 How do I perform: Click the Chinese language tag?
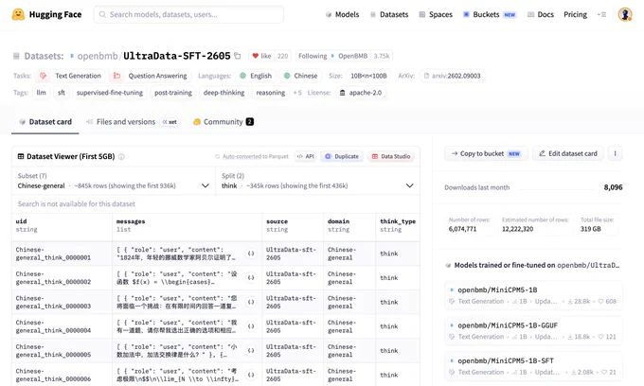[x=300, y=76]
